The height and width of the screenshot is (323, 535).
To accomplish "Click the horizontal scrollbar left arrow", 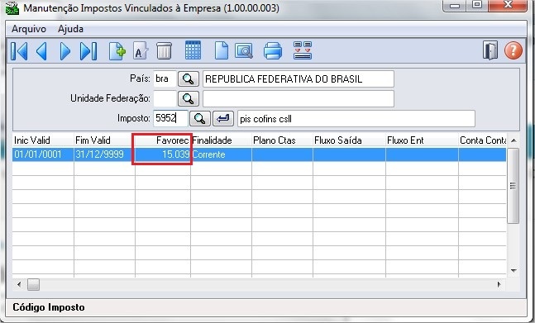I will [x=19, y=284].
